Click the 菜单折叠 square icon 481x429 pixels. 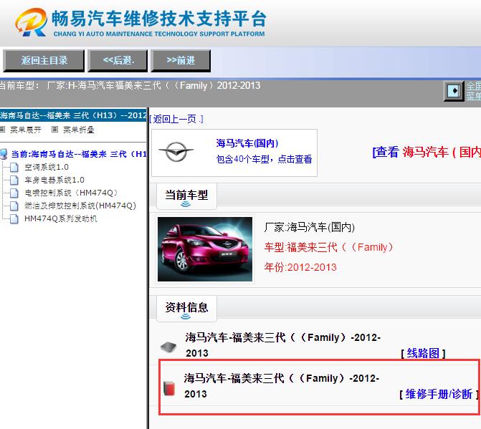click(54, 130)
